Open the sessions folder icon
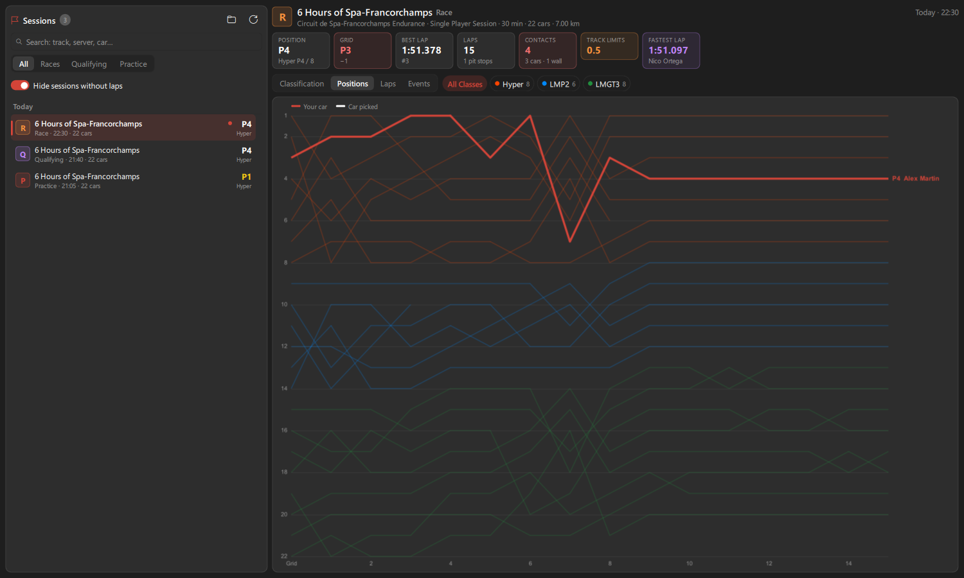 [x=231, y=20]
